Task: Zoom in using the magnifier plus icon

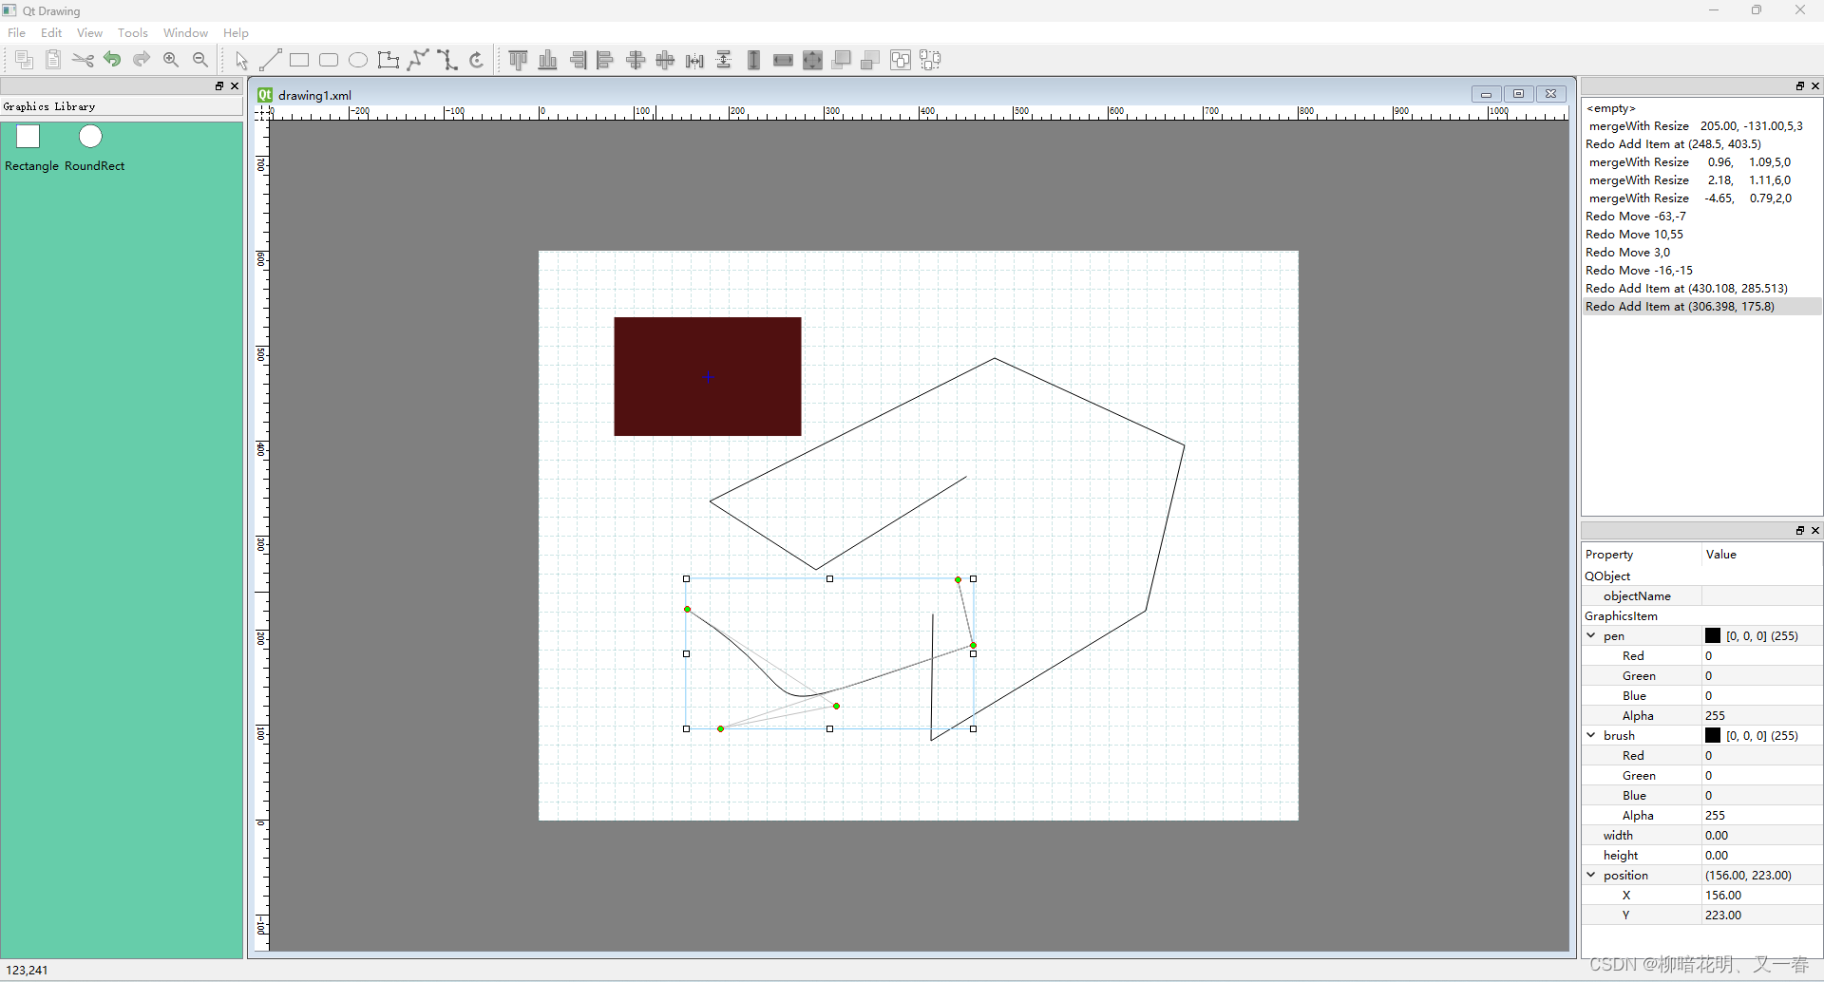Action: coord(171,60)
